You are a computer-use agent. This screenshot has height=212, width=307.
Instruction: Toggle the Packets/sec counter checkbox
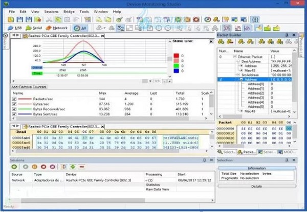point(14,99)
